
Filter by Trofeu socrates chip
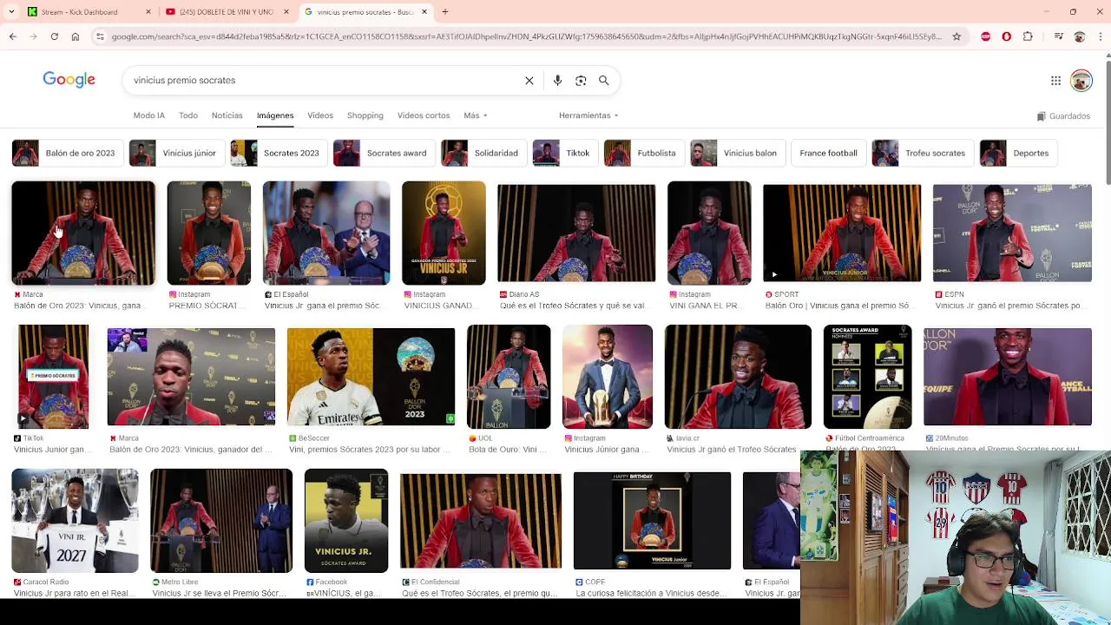pyautogui.click(x=922, y=153)
